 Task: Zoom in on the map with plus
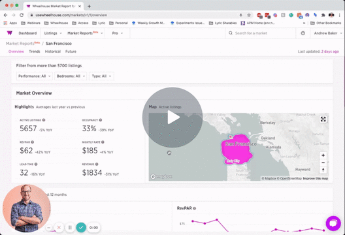[323, 155]
